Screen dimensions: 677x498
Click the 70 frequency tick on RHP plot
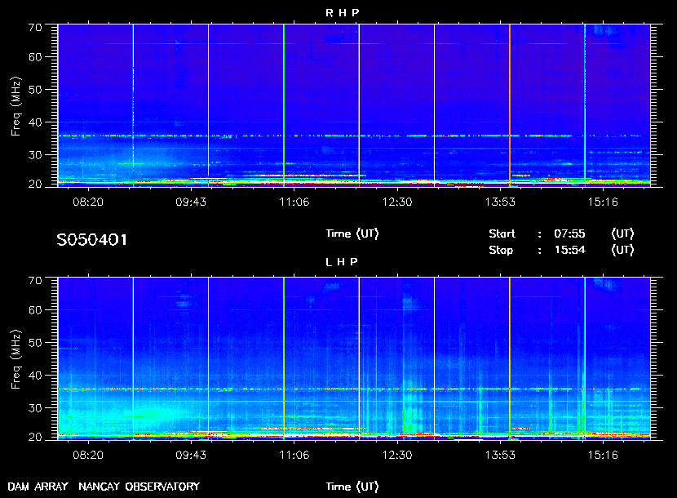click(x=35, y=27)
